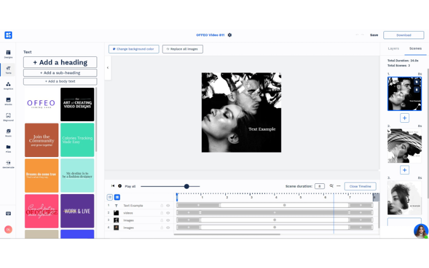
Task: Open the Texts panel in sidebar
Action: [8, 70]
